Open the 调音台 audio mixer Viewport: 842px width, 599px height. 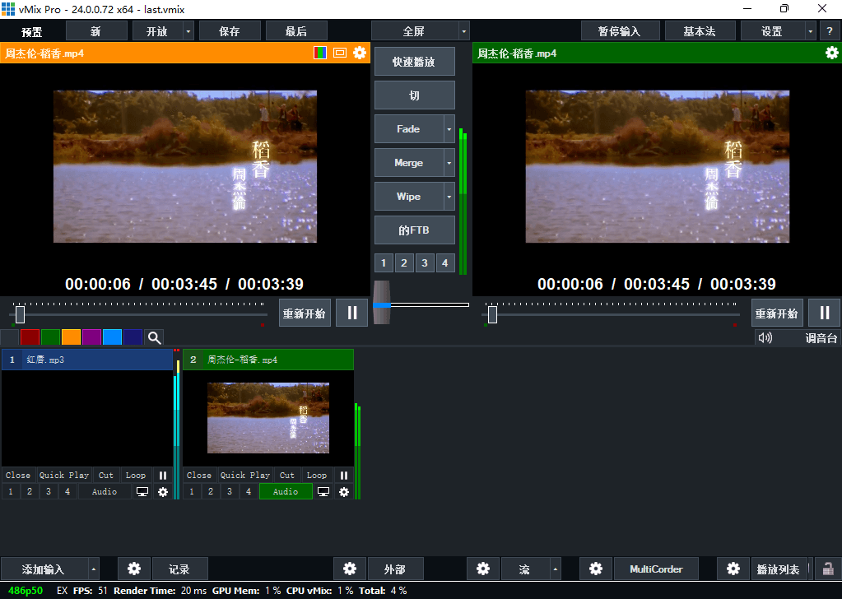pos(821,337)
